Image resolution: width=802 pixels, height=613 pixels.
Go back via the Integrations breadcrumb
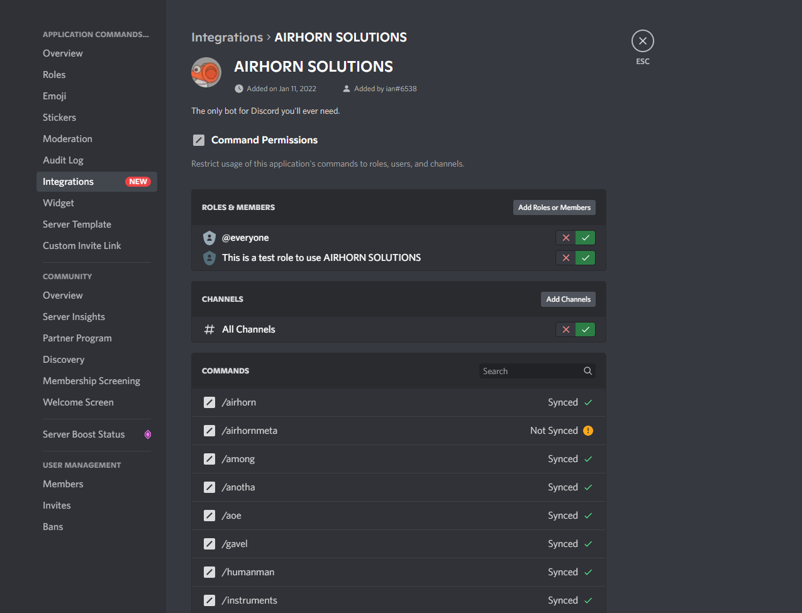(x=227, y=37)
